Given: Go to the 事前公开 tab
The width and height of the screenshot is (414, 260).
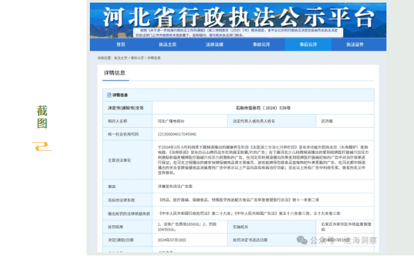Looking at the screenshot, I should pyautogui.click(x=261, y=45).
